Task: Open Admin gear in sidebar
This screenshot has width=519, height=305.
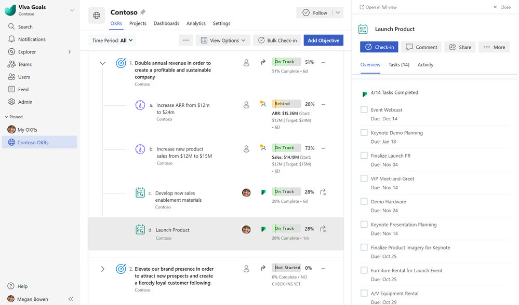Action: coord(11,102)
